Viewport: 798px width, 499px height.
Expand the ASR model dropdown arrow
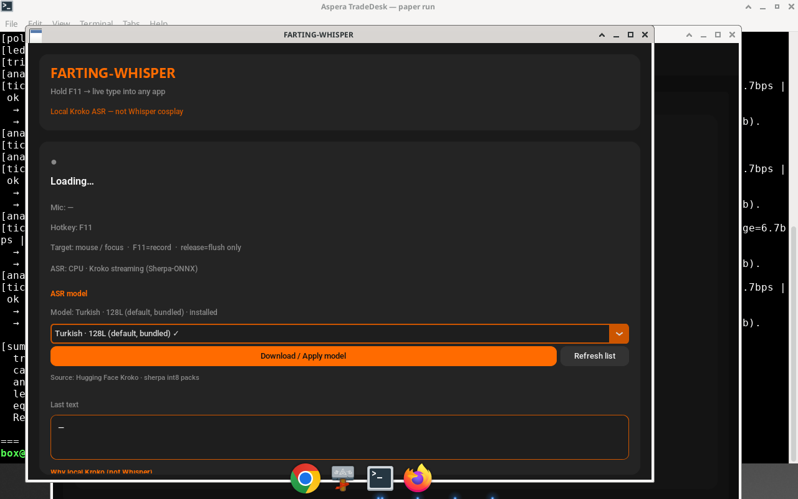pos(619,334)
